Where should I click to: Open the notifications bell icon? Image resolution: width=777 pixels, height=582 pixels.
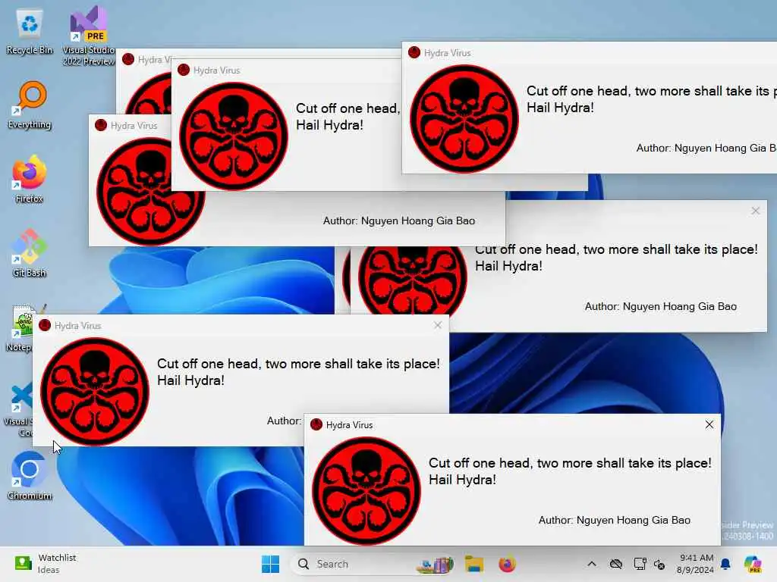point(726,564)
